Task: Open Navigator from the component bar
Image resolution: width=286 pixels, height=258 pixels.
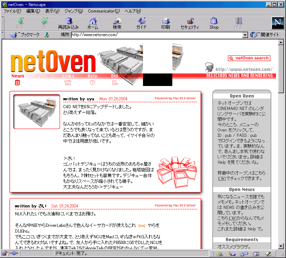Action: tap(220, 254)
